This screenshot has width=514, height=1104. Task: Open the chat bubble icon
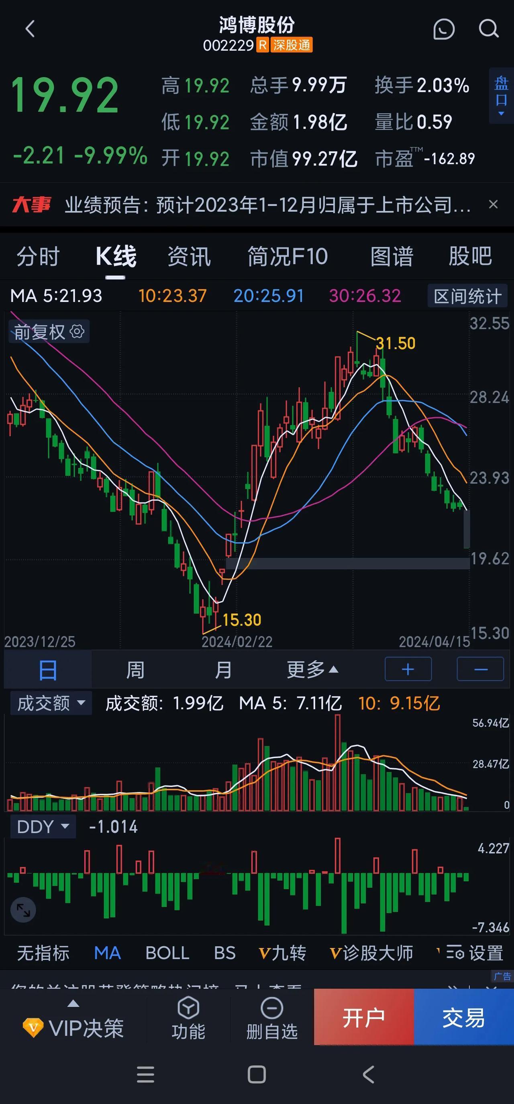[x=444, y=29]
